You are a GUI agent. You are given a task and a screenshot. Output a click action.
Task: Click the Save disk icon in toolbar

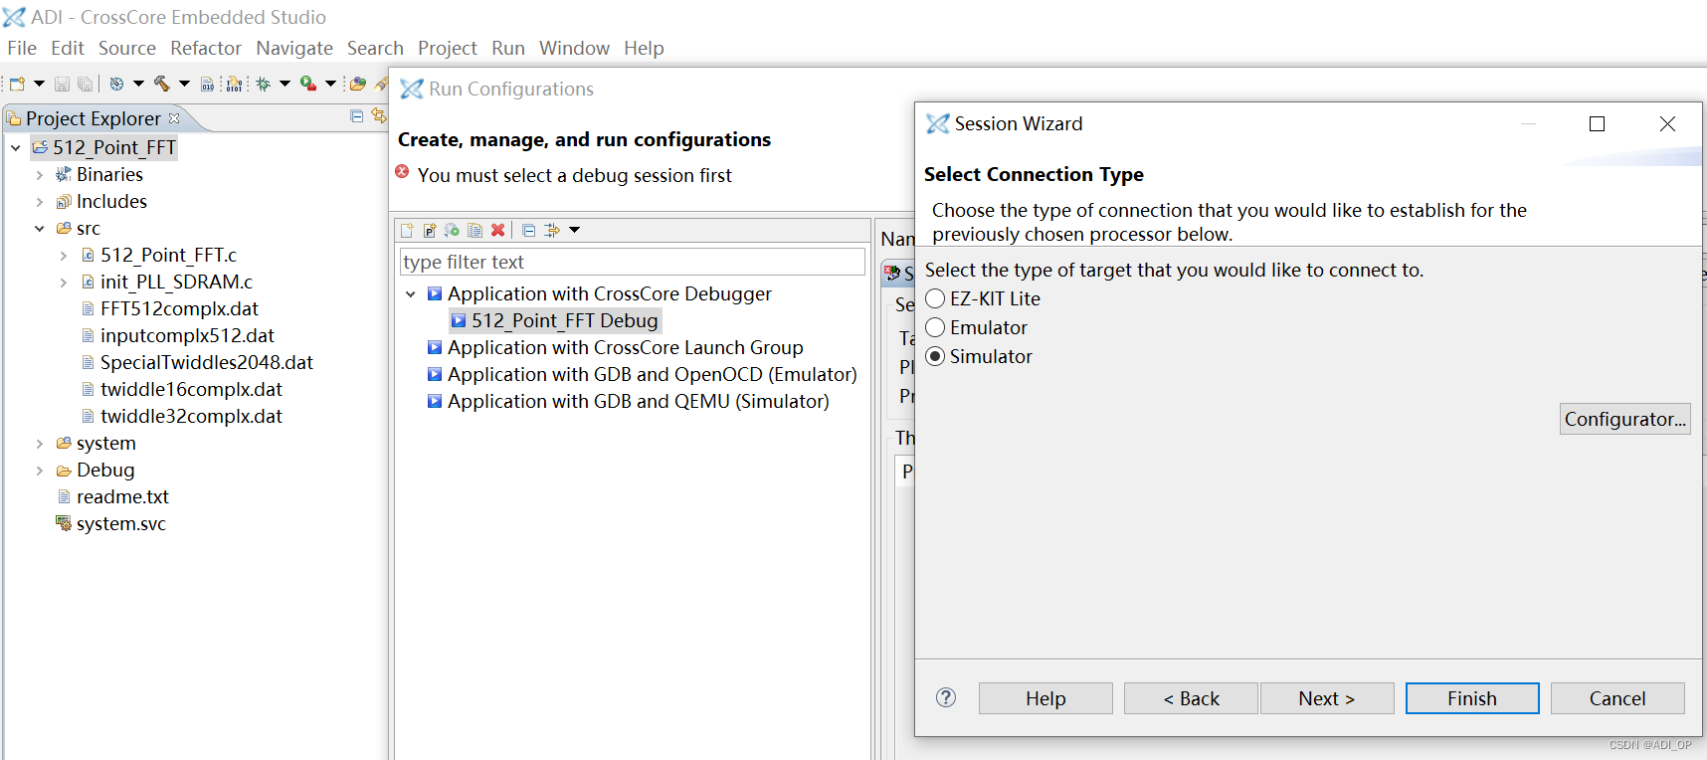tap(62, 84)
